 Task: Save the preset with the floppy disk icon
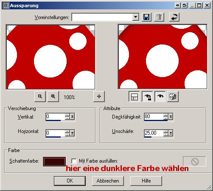[146, 17]
